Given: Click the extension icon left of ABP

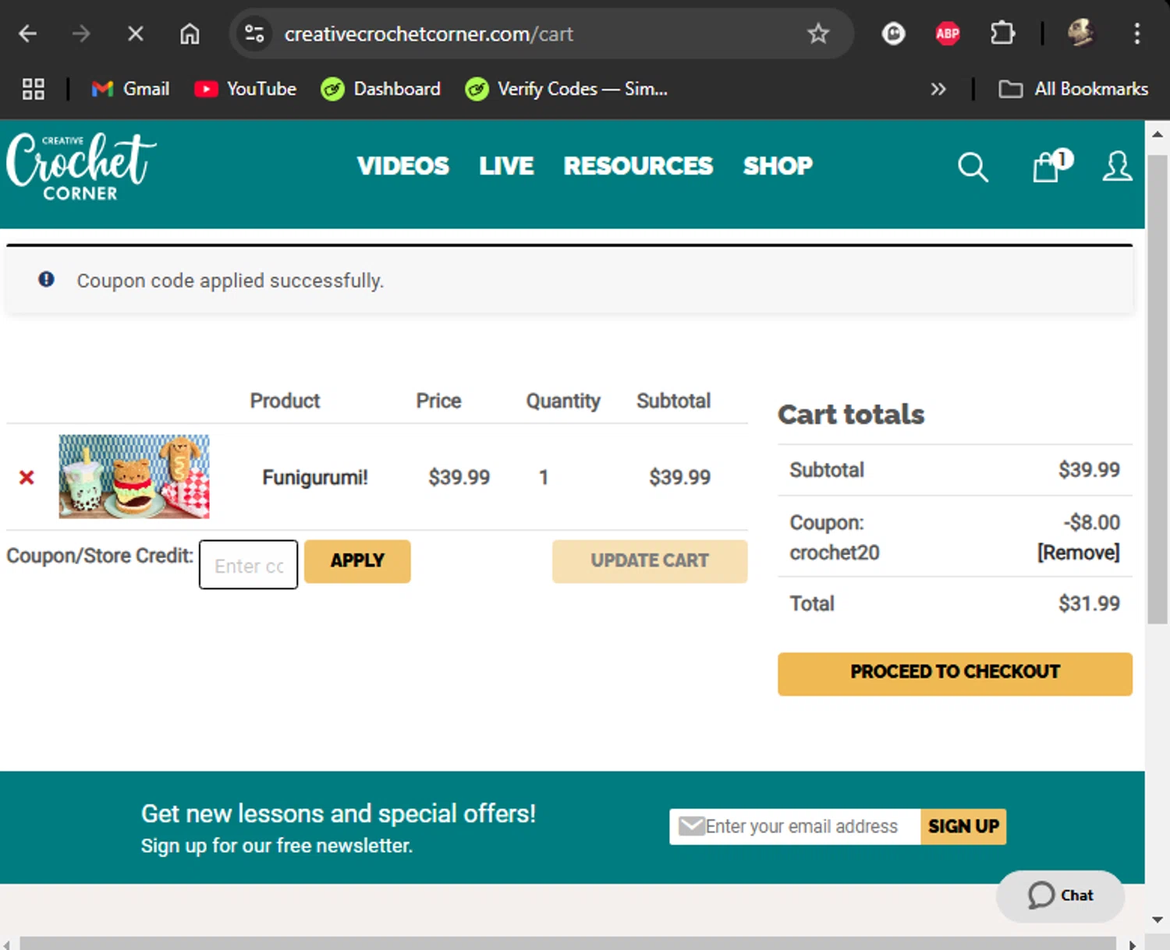Looking at the screenshot, I should (893, 34).
